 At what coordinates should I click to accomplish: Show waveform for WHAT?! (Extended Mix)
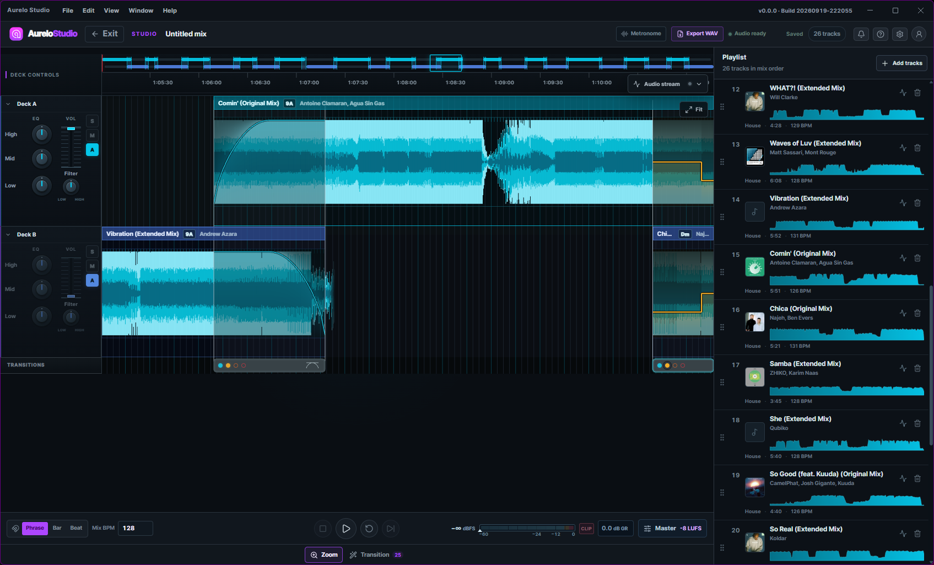tap(903, 93)
